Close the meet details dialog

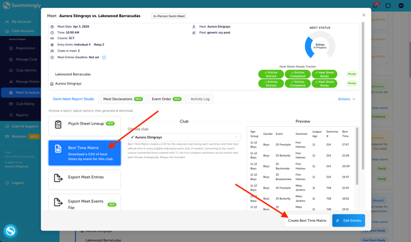(x=364, y=15)
